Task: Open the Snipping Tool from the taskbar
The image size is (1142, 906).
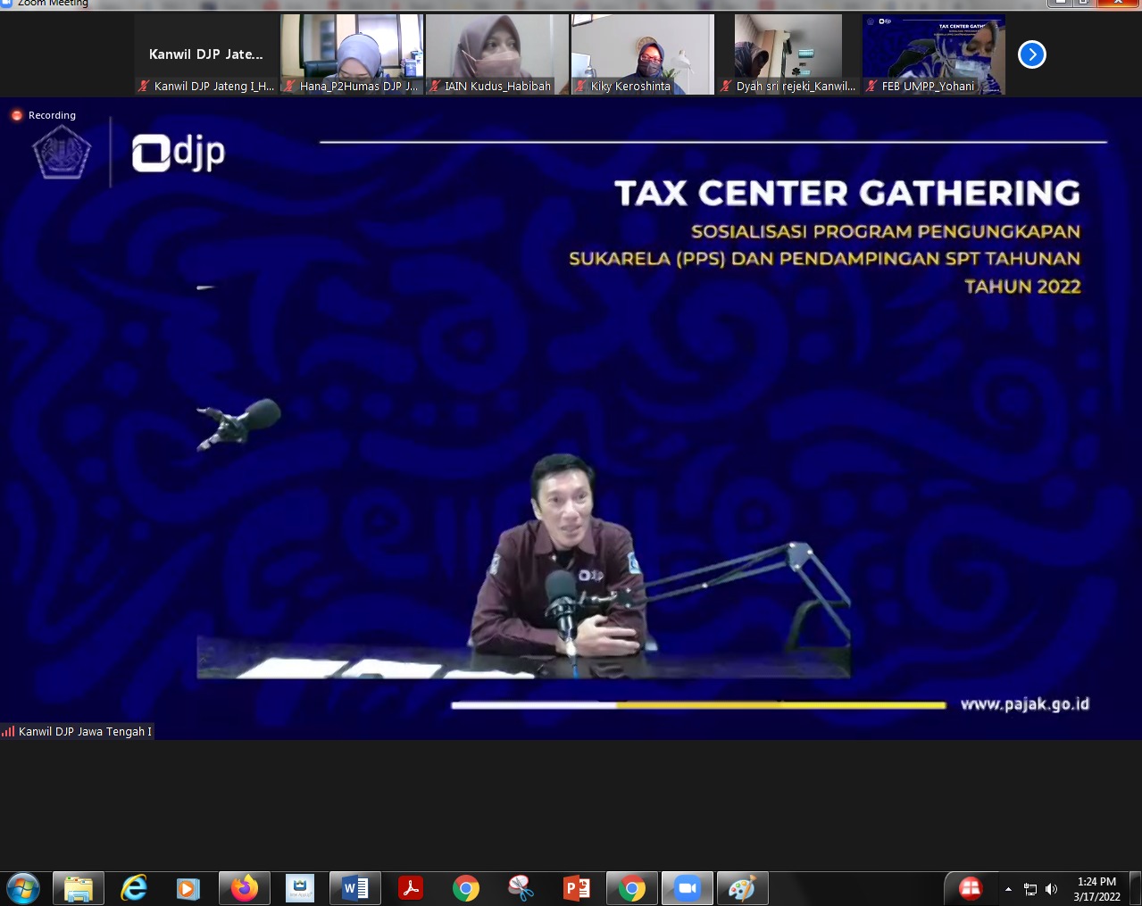Action: [521, 889]
